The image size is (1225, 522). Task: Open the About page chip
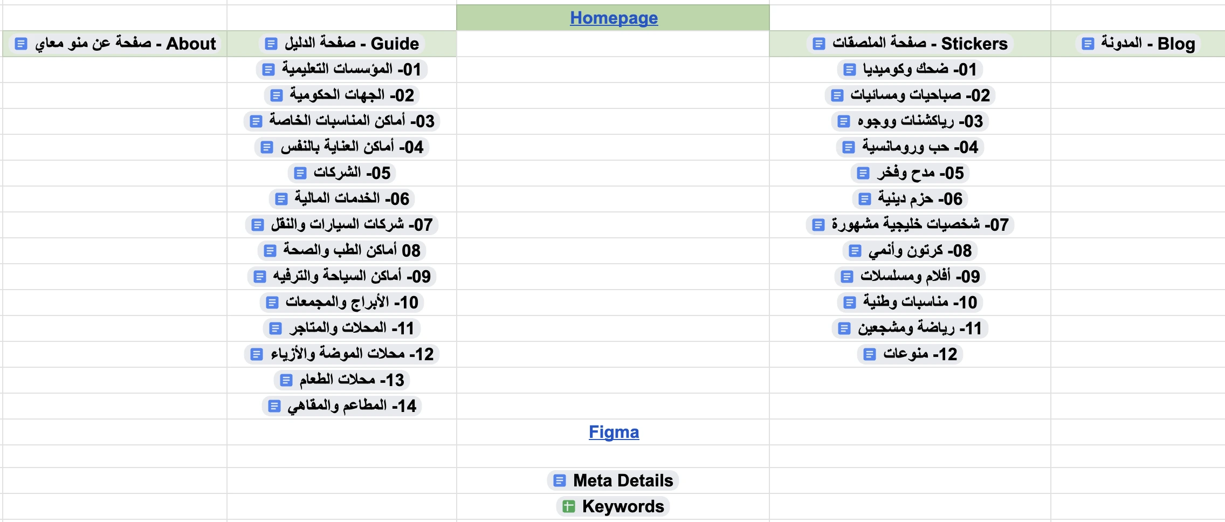(125, 44)
